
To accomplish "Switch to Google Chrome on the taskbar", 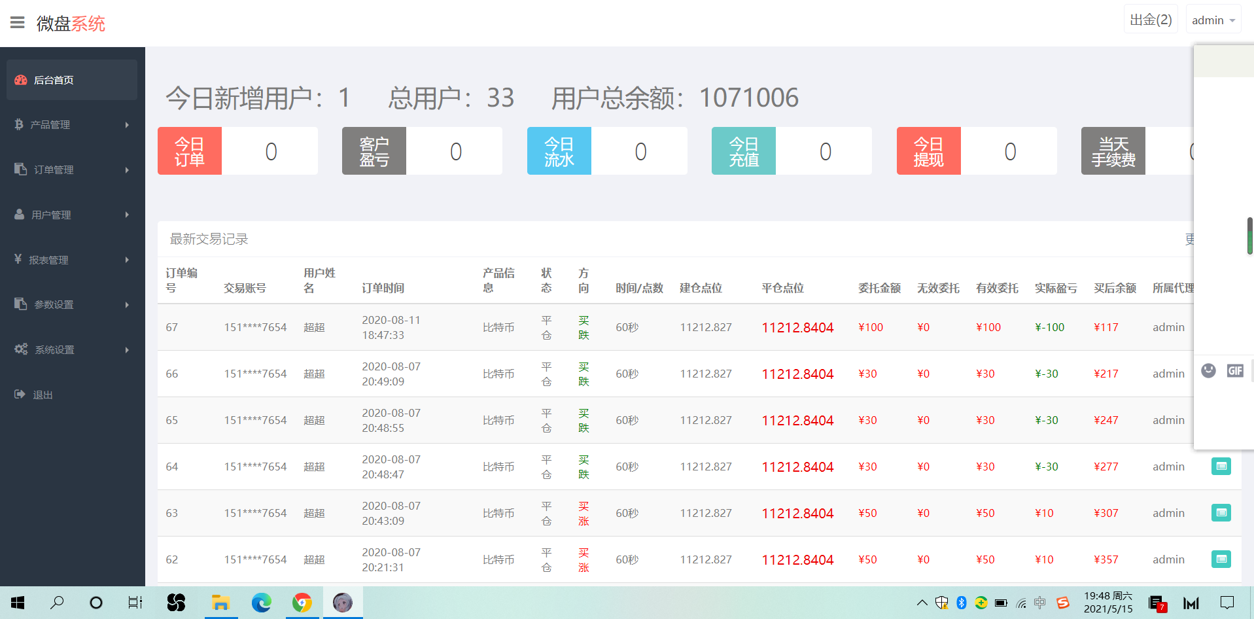I will [302, 603].
